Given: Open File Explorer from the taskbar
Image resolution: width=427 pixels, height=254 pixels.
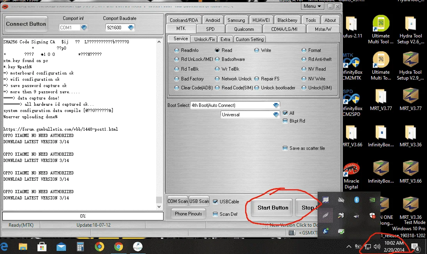Looking at the screenshot, I should point(23,247).
